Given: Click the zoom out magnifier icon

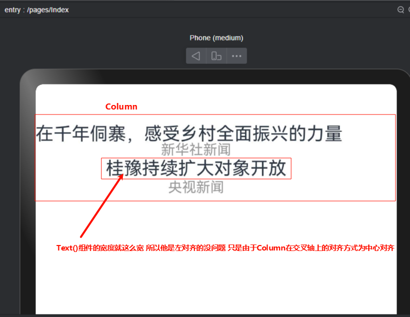Looking at the screenshot, I should (x=401, y=9).
